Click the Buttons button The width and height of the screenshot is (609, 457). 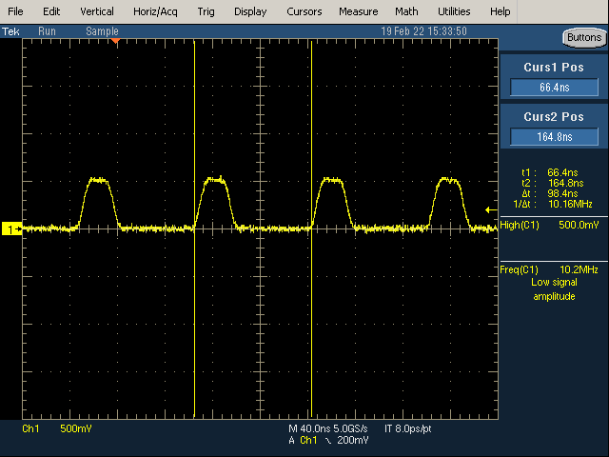pos(584,38)
